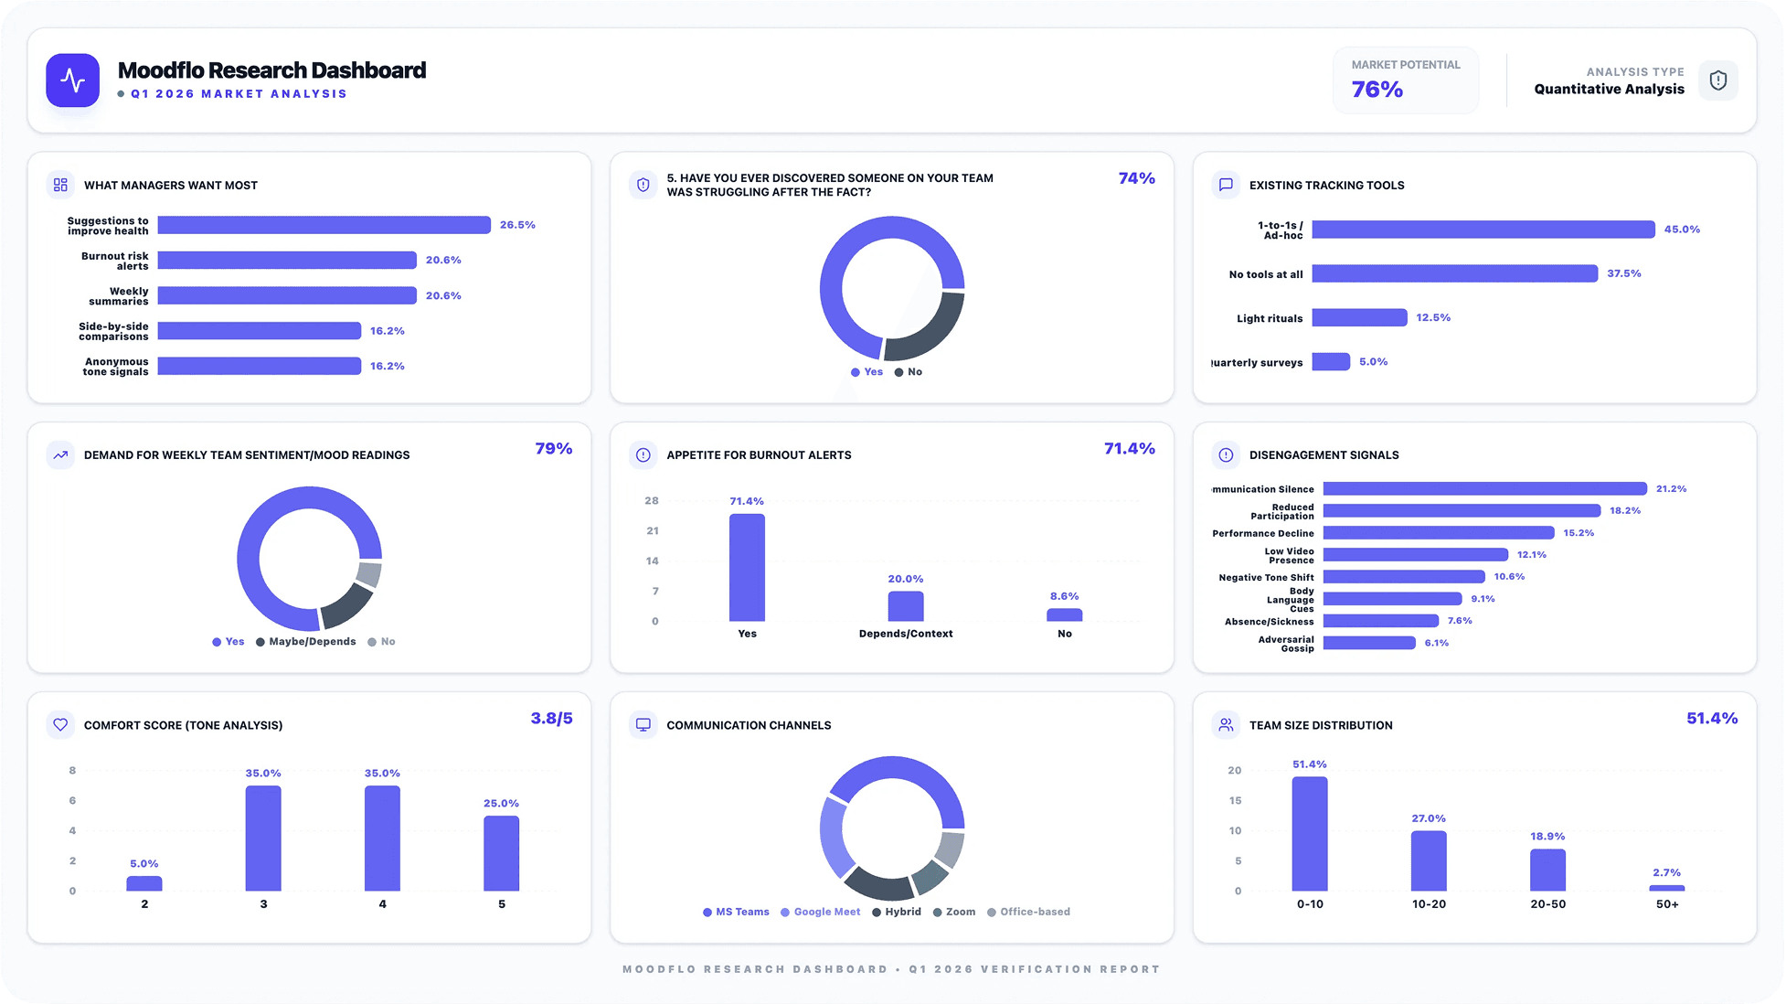Viewport: 1786px width, 1004px height.
Task: Click the trend arrow icon for weekly sentiment demand
Action: pyautogui.click(x=60, y=454)
